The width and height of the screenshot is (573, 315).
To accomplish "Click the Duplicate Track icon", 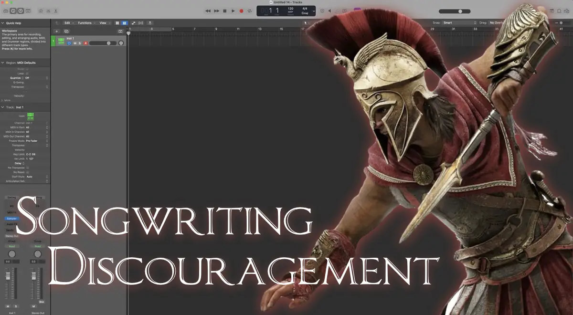I will coord(66,31).
